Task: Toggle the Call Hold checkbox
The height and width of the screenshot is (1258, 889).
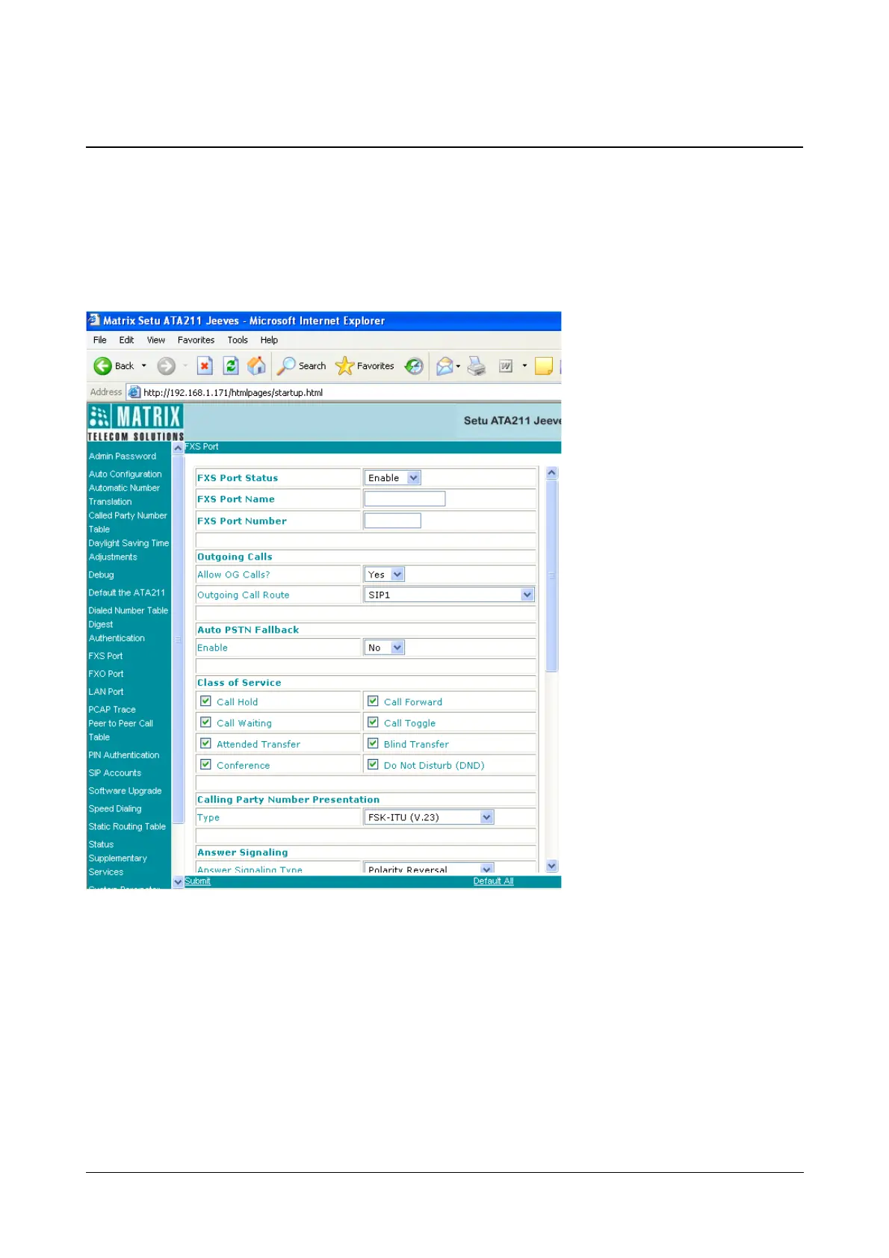Action: click(205, 701)
